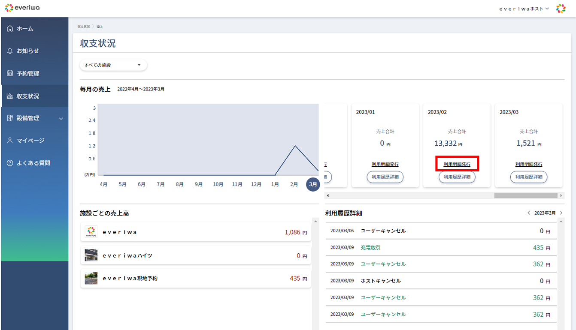Image resolution: width=576 pixels, height=330 pixels.
Task: Click the question mark FAQ icon
Action: pyautogui.click(x=10, y=163)
